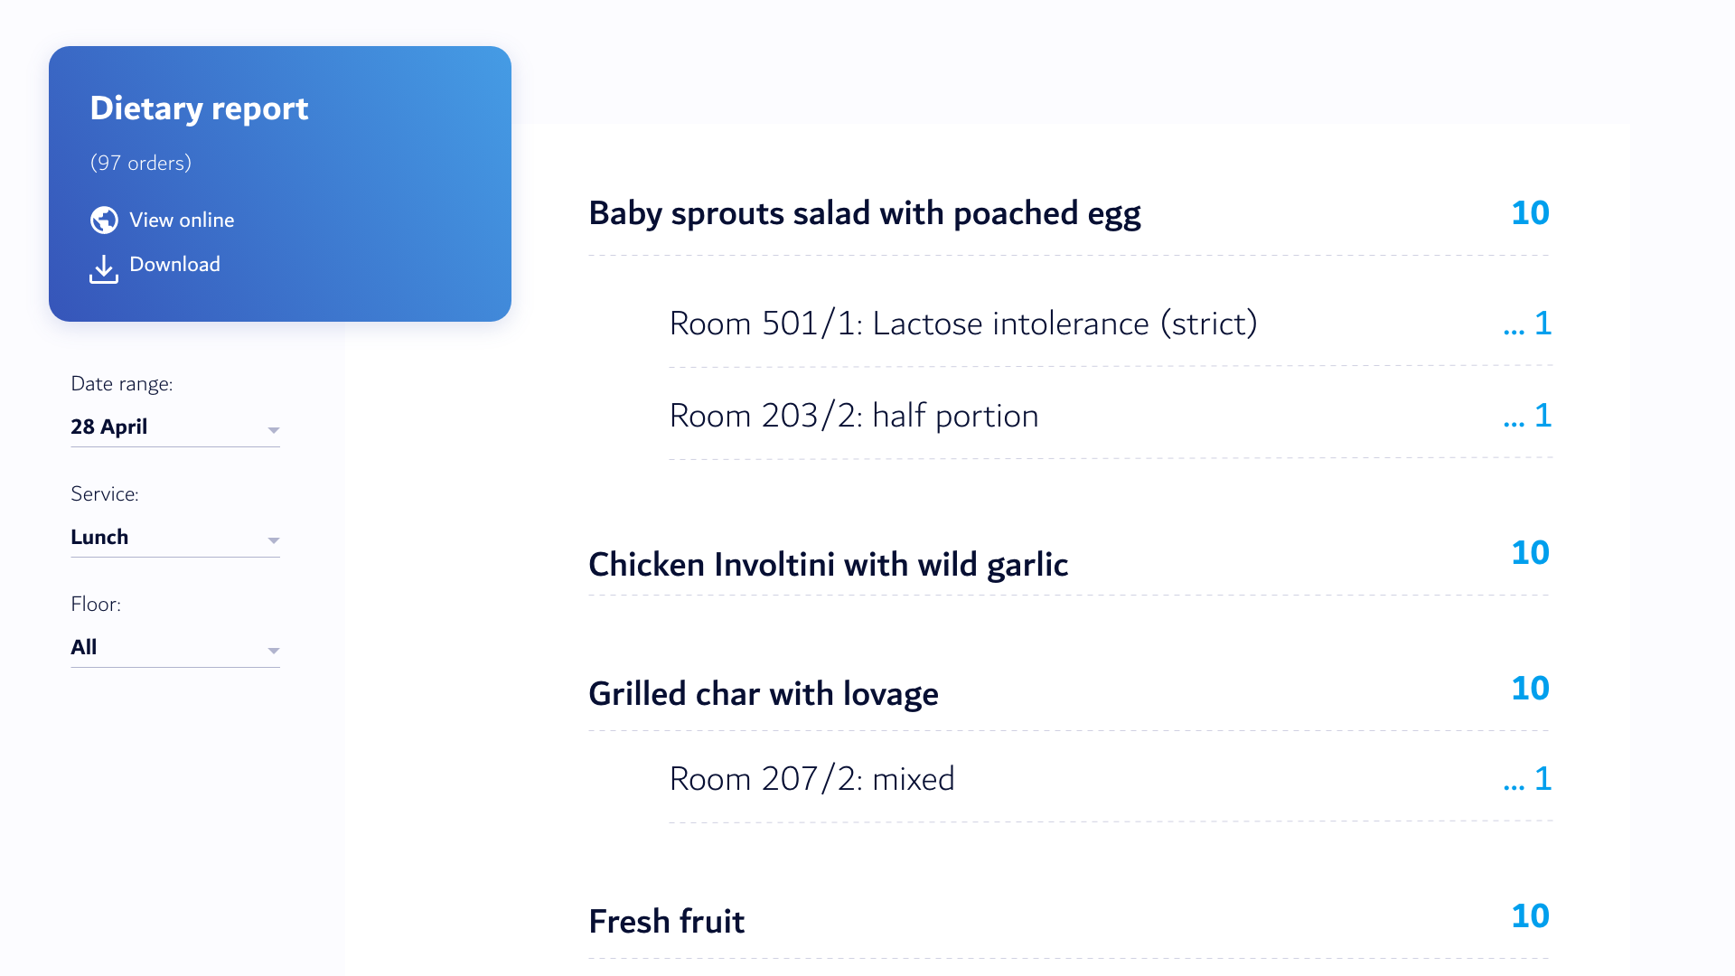The height and width of the screenshot is (976, 1735).
Task: Click the View online link
Action: pyautogui.click(x=182, y=219)
